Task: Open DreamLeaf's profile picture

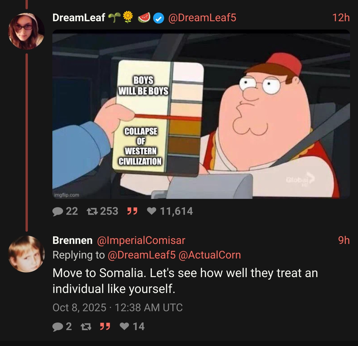Action: click(27, 31)
